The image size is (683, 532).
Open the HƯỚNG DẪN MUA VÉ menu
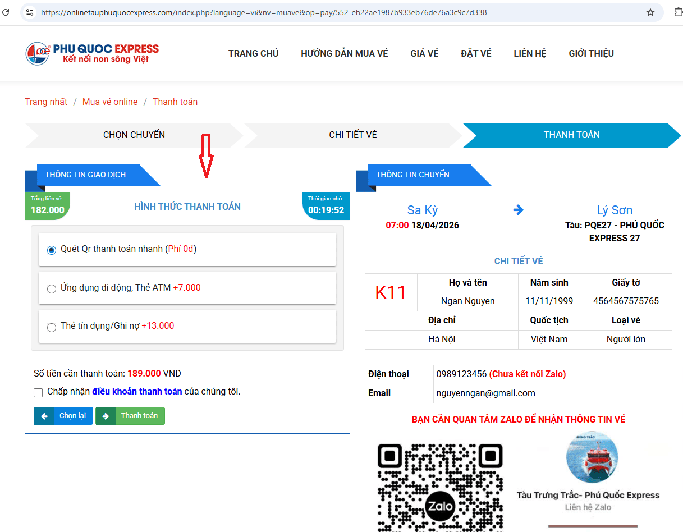coord(344,53)
